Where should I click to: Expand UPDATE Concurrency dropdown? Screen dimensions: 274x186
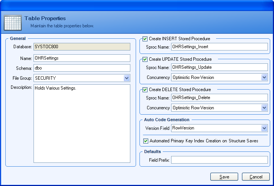(x=264, y=77)
